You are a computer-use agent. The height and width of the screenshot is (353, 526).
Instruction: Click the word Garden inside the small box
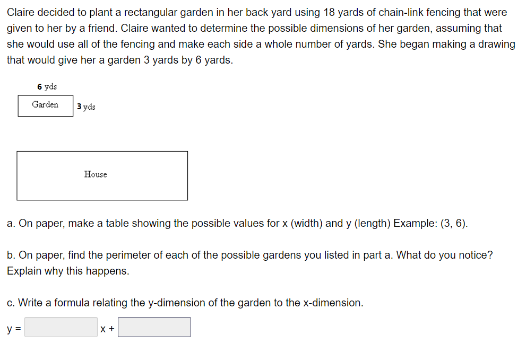pos(45,104)
